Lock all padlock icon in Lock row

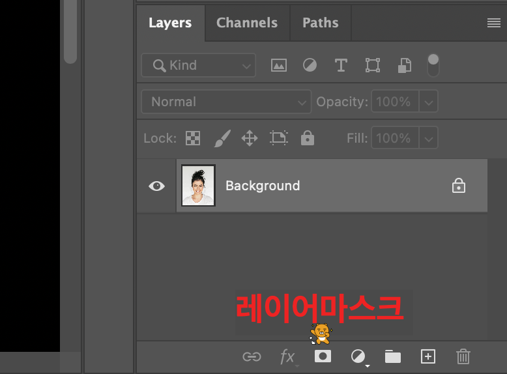point(308,138)
